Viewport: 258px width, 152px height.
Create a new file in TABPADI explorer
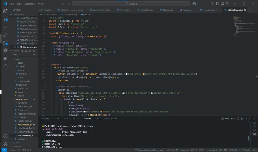coord(22,51)
